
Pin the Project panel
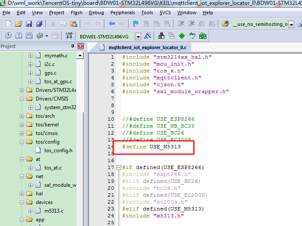click(x=72, y=46)
